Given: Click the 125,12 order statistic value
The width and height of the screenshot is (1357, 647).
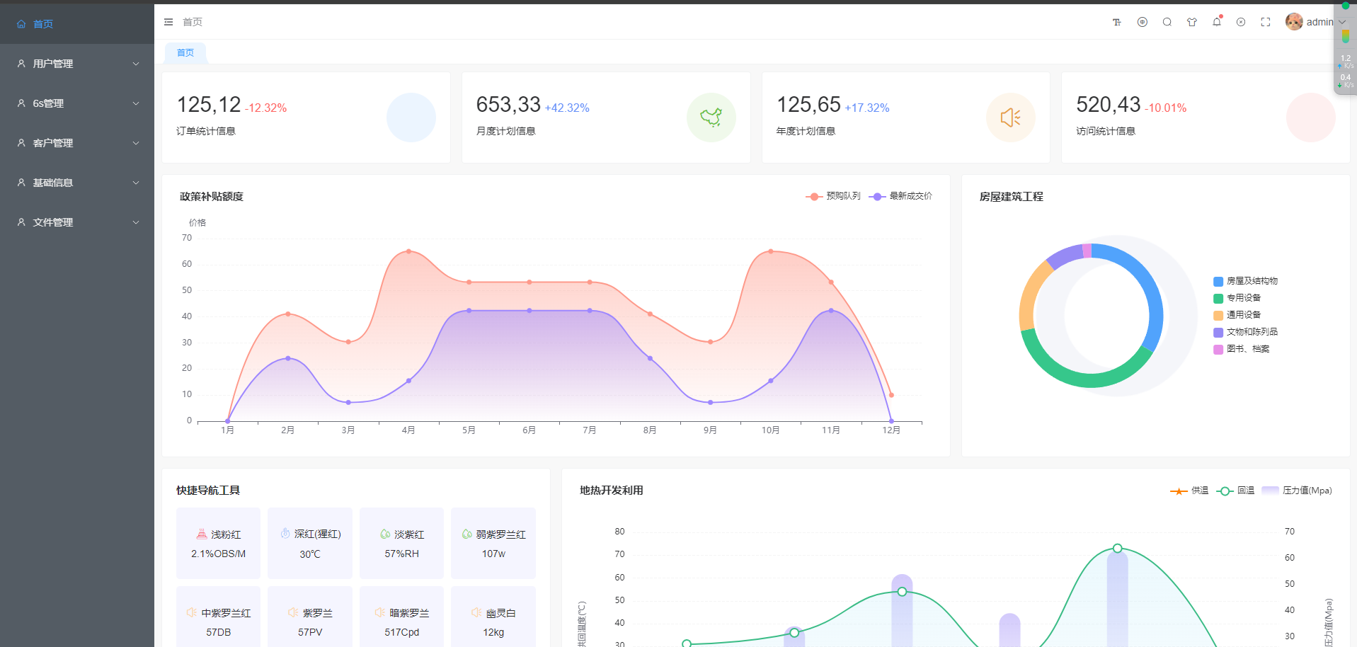Looking at the screenshot, I should pyautogui.click(x=209, y=105).
